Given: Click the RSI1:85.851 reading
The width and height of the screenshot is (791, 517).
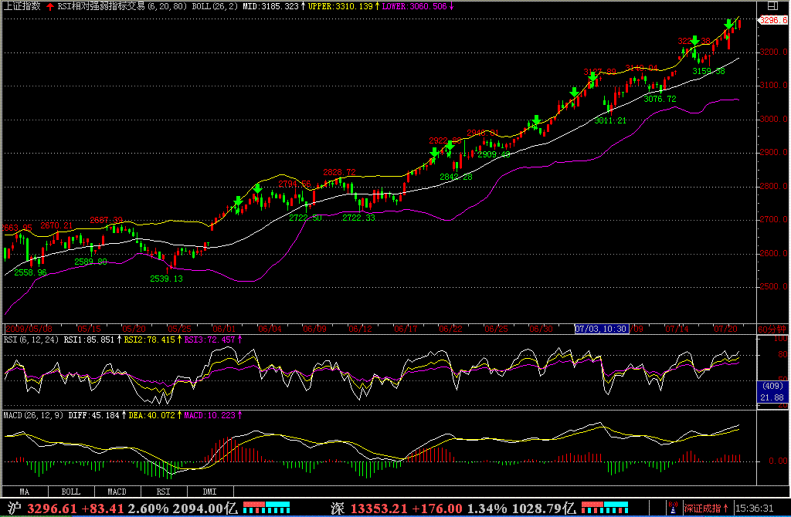Looking at the screenshot, I should tap(90, 340).
